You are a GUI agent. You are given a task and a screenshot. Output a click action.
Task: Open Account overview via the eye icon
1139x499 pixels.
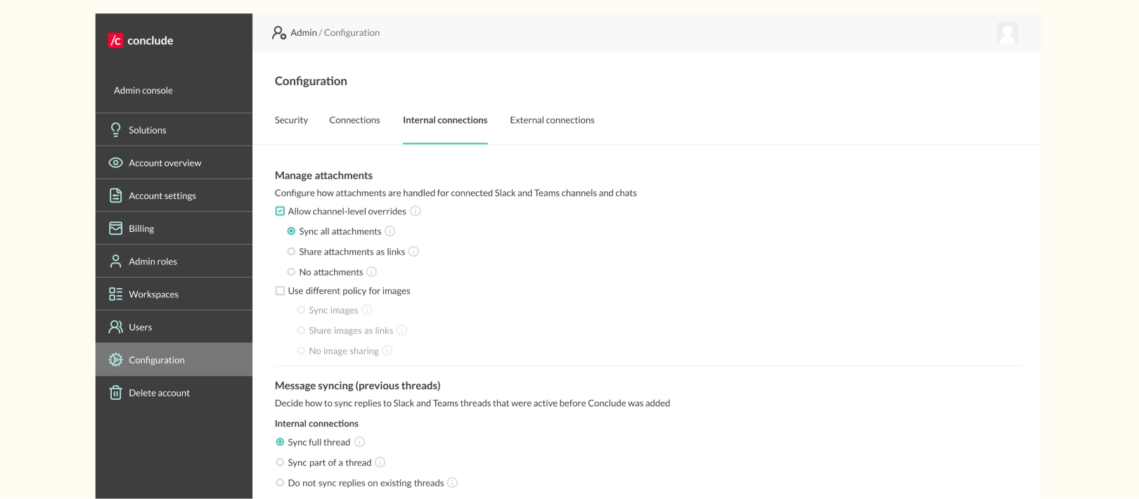[115, 162]
